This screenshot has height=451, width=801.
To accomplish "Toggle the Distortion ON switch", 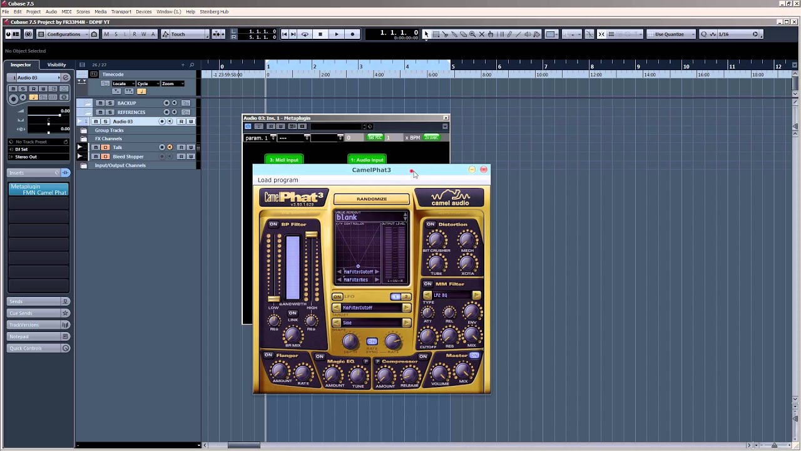I will 431,224.
